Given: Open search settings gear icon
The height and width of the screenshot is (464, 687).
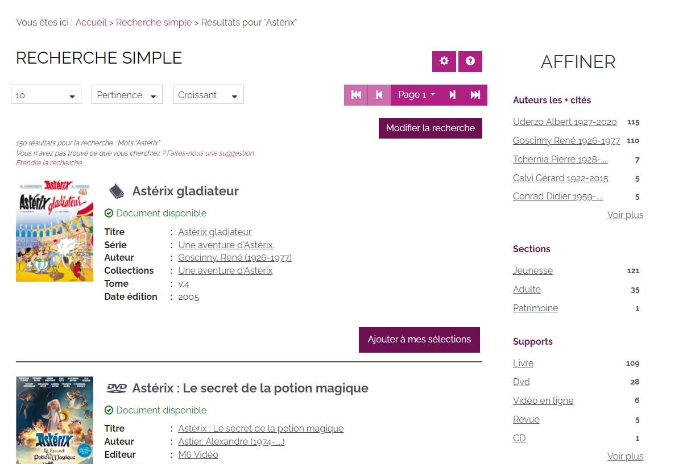Looking at the screenshot, I should click(x=444, y=61).
